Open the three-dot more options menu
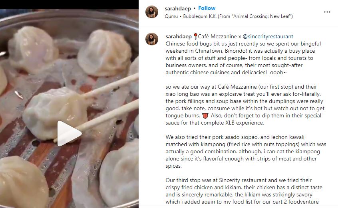Viewport: 338px width, 208px height. [327, 12]
